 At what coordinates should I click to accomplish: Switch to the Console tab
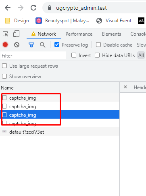tap(138, 34)
